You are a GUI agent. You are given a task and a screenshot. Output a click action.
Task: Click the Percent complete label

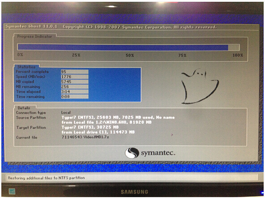point(32,72)
